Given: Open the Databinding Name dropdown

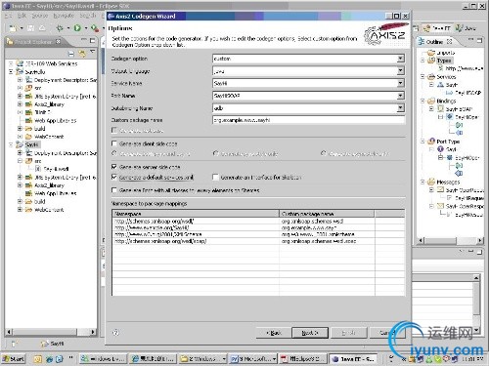Looking at the screenshot, I should (401, 108).
